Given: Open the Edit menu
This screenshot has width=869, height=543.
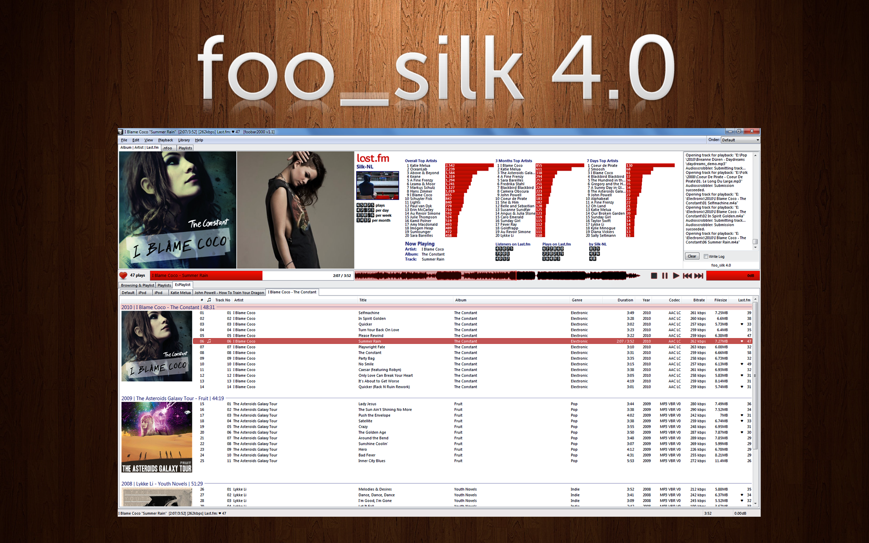Looking at the screenshot, I should 136,140.
